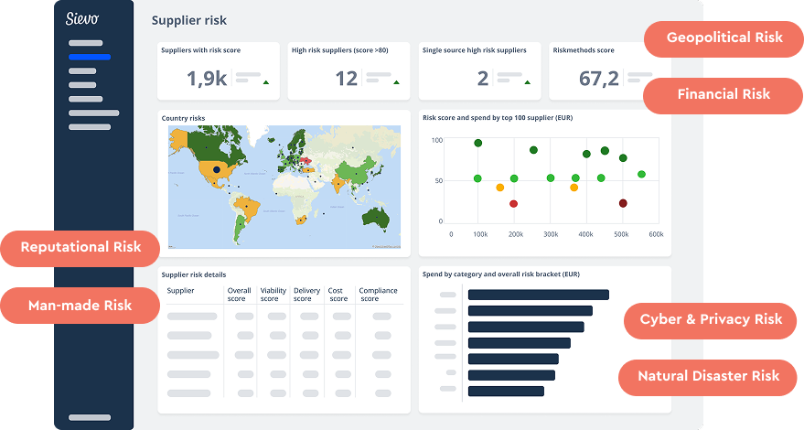Click the Geopolitical Risk label
This screenshot has height=430, width=804.
point(724,38)
